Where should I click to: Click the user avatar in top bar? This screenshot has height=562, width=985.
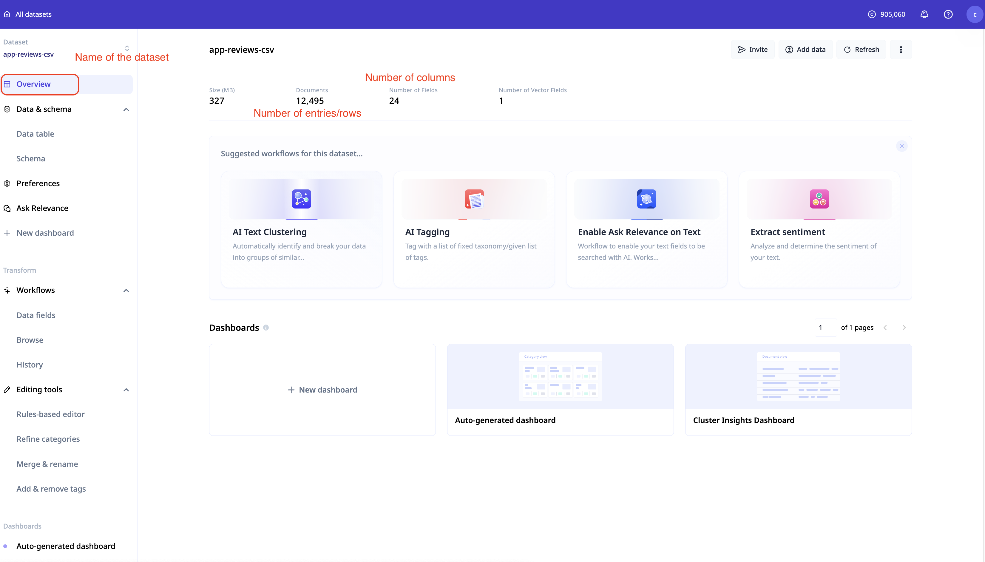974,14
